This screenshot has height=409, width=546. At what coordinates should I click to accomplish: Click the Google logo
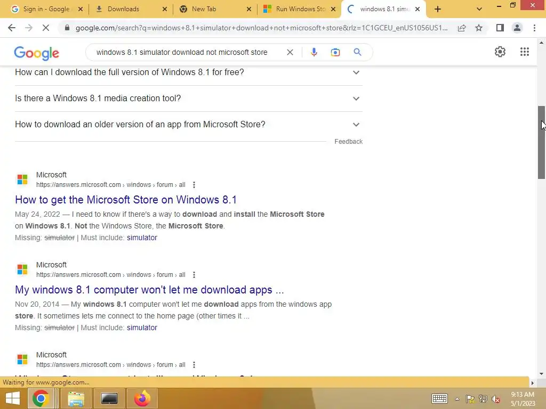point(37,53)
